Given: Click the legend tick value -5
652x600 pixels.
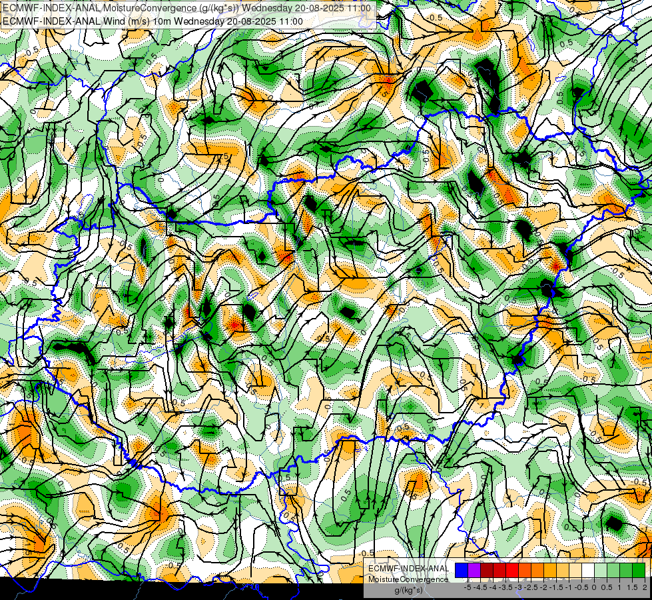Looking at the screenshot, I should [468, 587].
